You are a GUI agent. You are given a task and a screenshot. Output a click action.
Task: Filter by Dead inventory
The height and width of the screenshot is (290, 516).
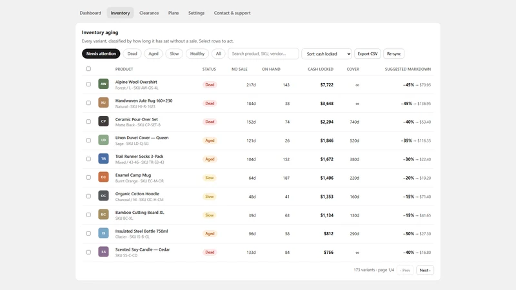[132, 53]
